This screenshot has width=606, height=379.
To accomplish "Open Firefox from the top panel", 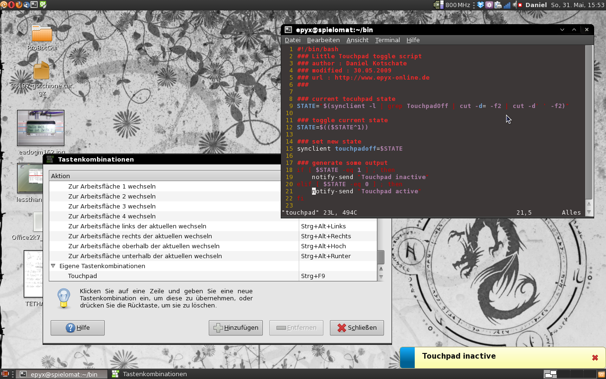I will (18, 5).
